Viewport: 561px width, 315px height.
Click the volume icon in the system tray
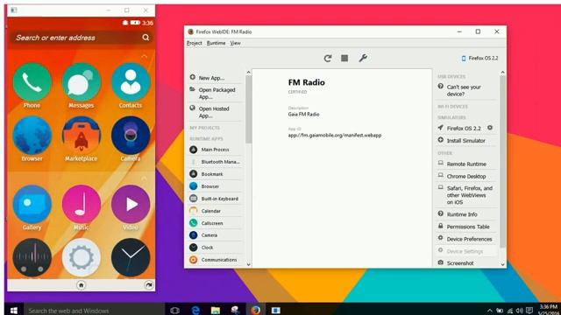click(520, 311)
